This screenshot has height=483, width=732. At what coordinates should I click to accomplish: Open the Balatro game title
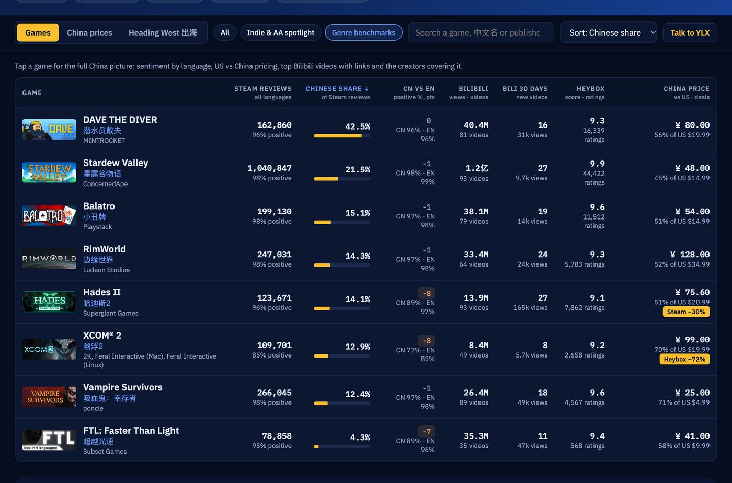[x=99, y=206]
